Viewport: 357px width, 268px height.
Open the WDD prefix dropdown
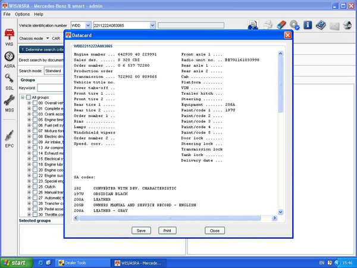click(88, 26)
